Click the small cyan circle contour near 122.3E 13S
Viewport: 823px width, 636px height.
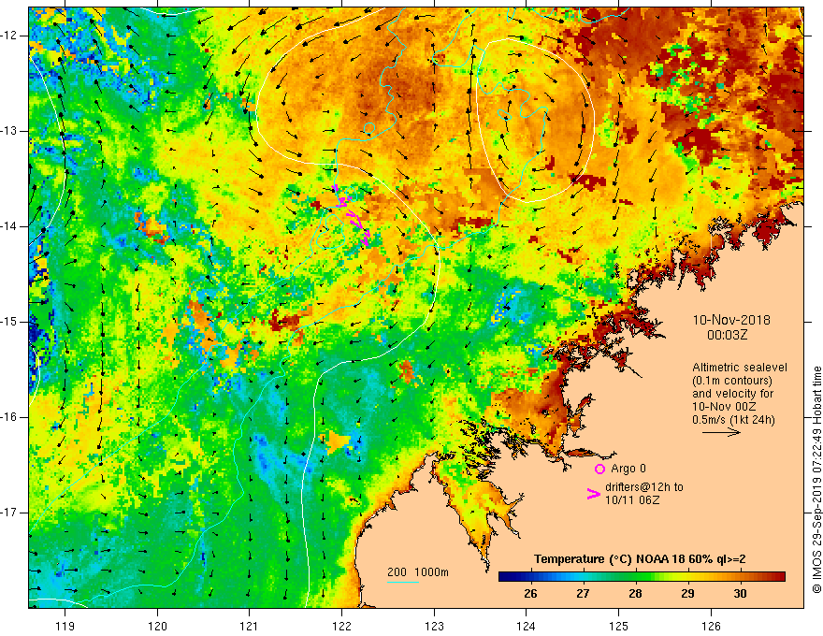coord(369,128)
